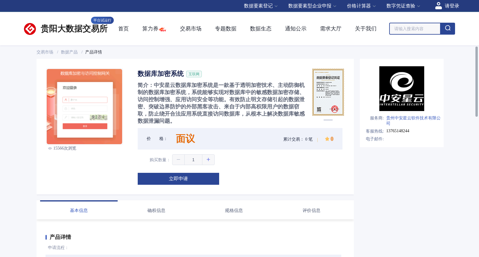Click the 电子邮件 label
The width and height of the screenshot is (479, 257).
[375, 139]
